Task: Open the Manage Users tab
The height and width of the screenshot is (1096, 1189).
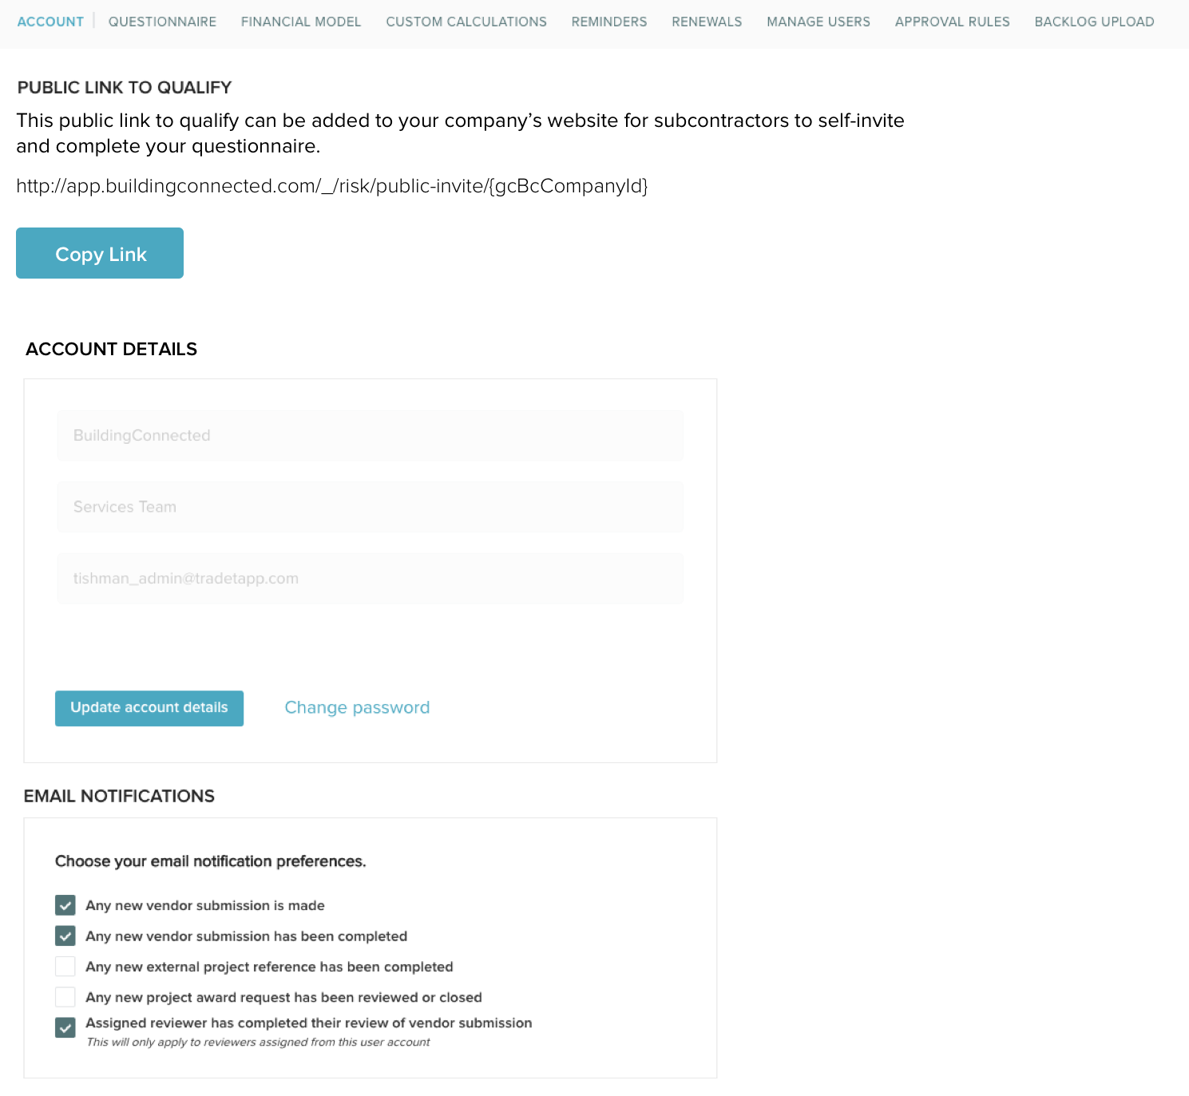Action: click(x=818, y=22)
